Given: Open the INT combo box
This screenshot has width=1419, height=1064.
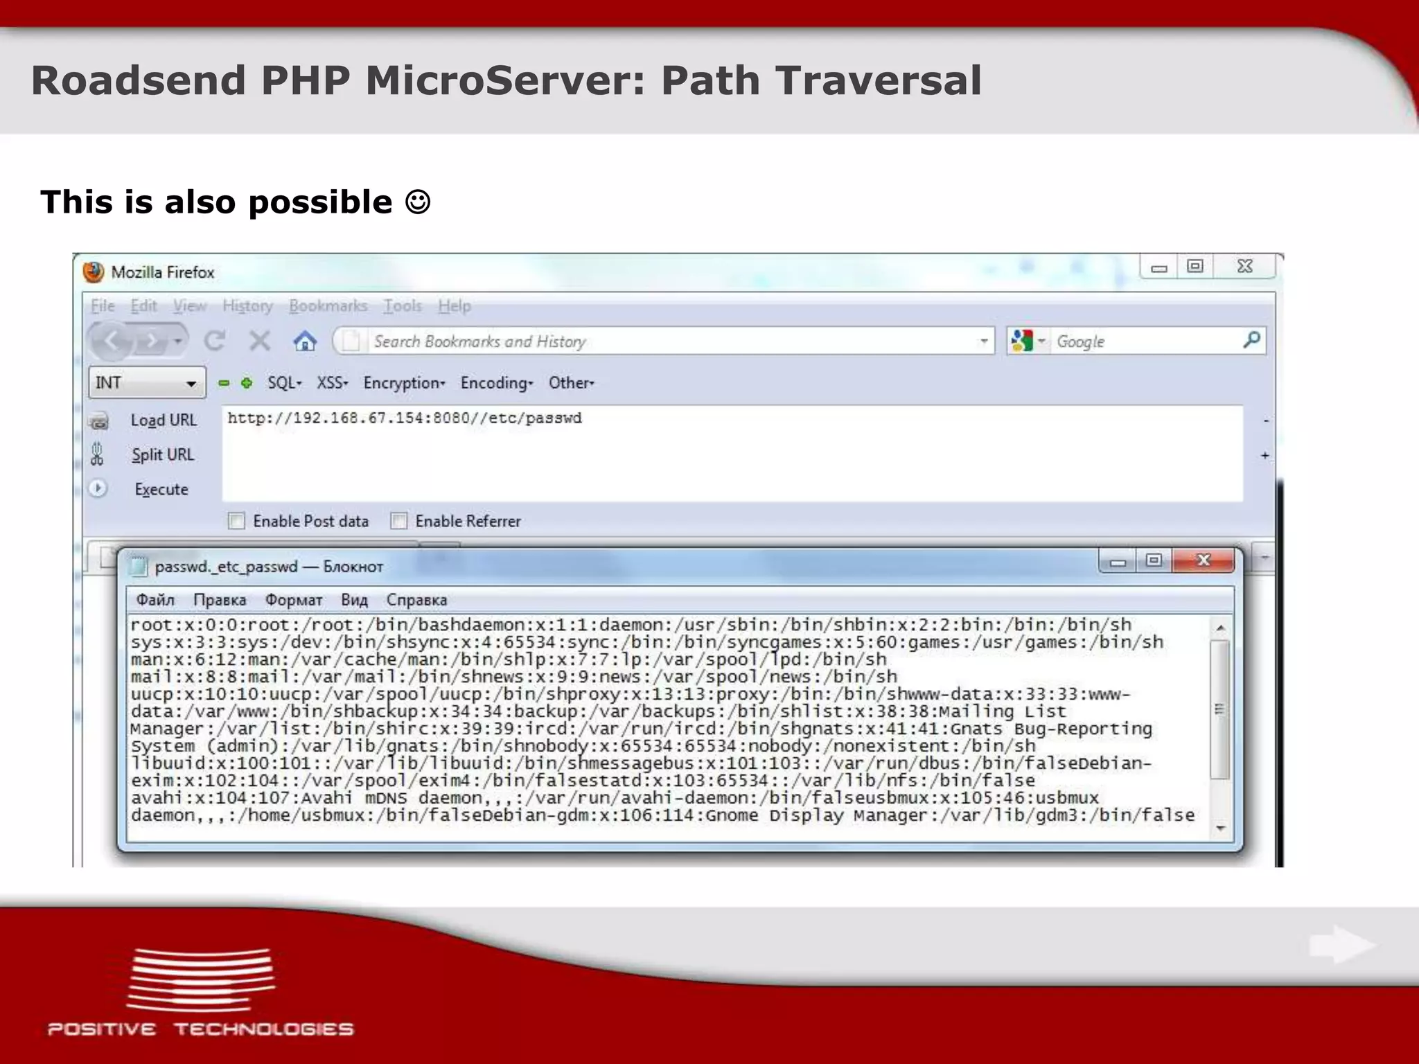Looking at the screenshot, I should 147,382.
